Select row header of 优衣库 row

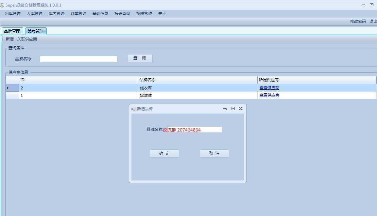(x=12, y=88)
